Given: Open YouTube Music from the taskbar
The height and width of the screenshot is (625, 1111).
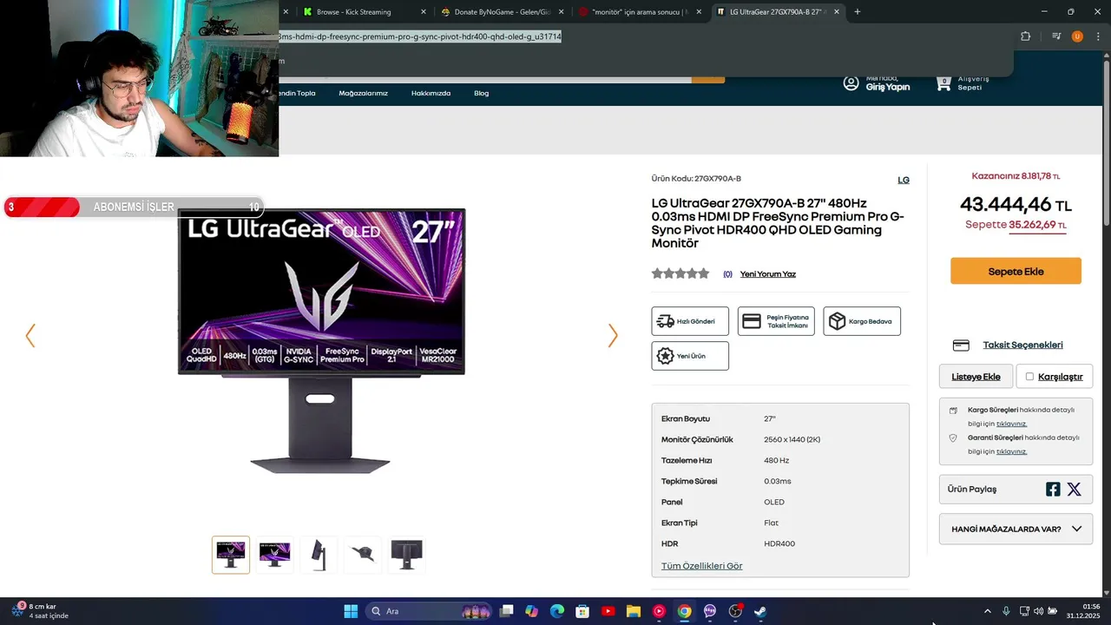Looking at the screenshot, I should 659,611.
